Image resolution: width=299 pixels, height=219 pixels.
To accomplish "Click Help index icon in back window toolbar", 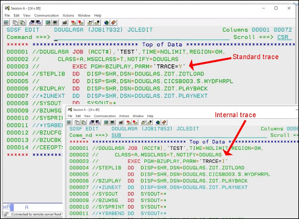I will (x=113, y=23).
